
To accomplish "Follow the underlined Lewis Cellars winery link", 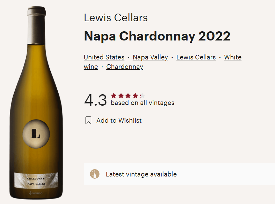I will tap(196, 57).
